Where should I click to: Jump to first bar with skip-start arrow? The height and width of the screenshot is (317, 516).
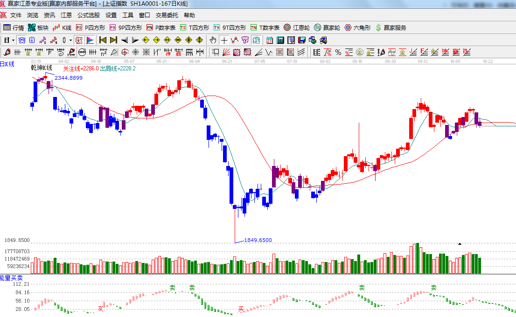point(103,40)
